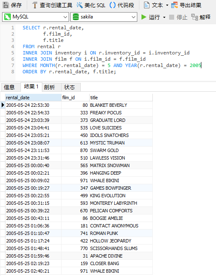Select cell 2005-05-24 23:31:46
216x276 pixels.
pos(33,158)
